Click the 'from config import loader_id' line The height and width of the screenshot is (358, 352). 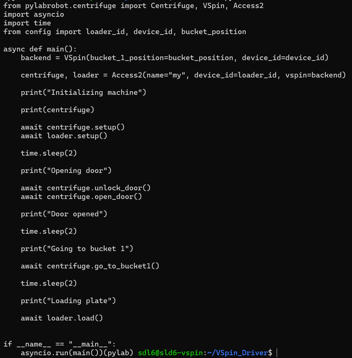[x=125, y=32]
